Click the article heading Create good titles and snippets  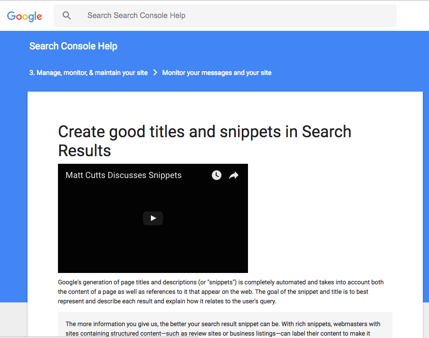[x=205, y=141]
